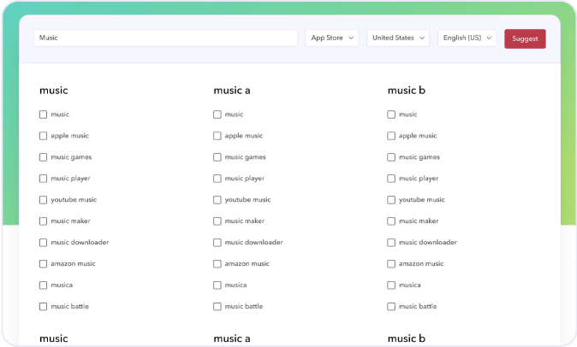The width and height of the screenshot is (577, 347).
Task: Enable youtube music checkbox under music
Action: [44, 200]
